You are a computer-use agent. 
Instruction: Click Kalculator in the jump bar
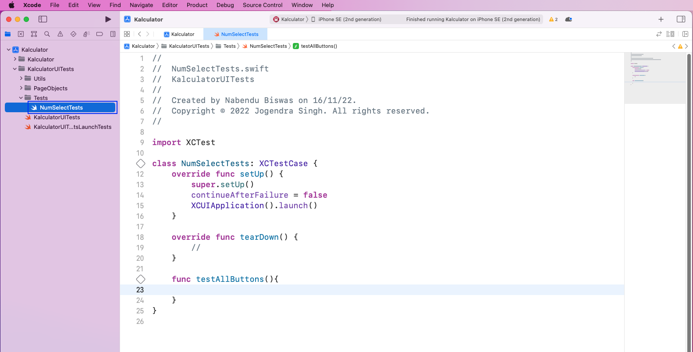point(140,46)
